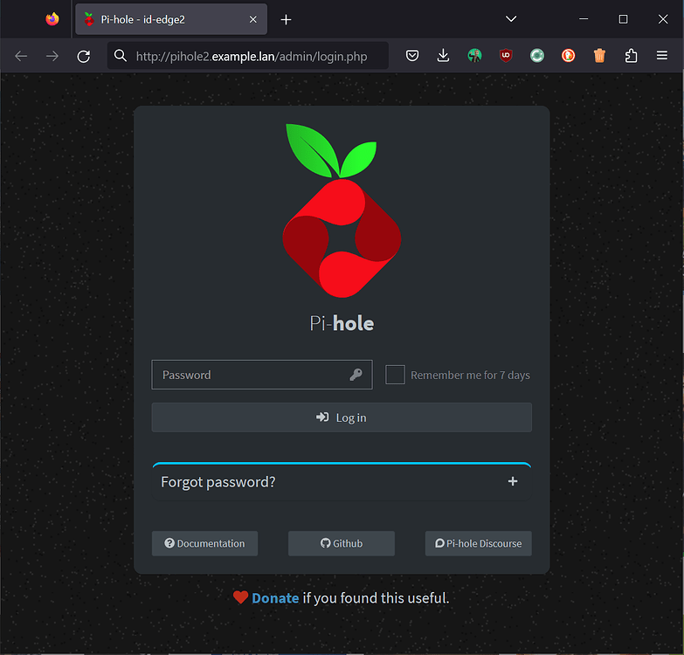Click the orange trash can extension icon
The width and height of the screenshot is (684, 655).
599,56
